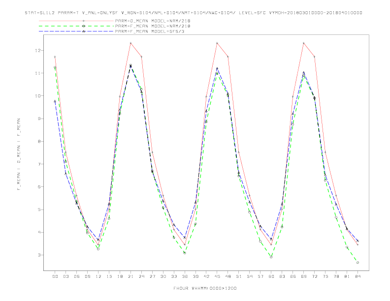Click the green circle data point at hour 84
The image size is (390, 301).
tap(357, 263)
